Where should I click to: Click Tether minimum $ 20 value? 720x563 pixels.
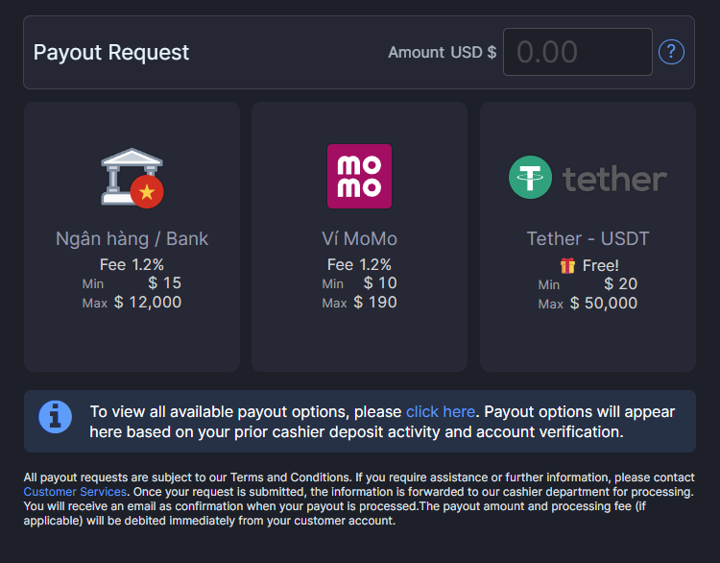pyautogui.click(x=620, y=284)
